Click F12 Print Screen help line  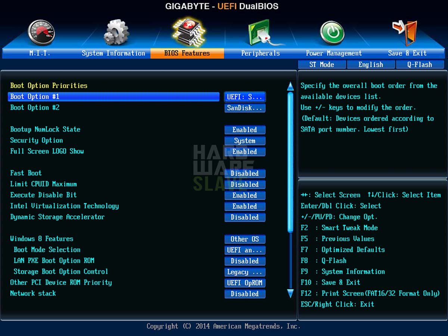(x=370, y=293)
